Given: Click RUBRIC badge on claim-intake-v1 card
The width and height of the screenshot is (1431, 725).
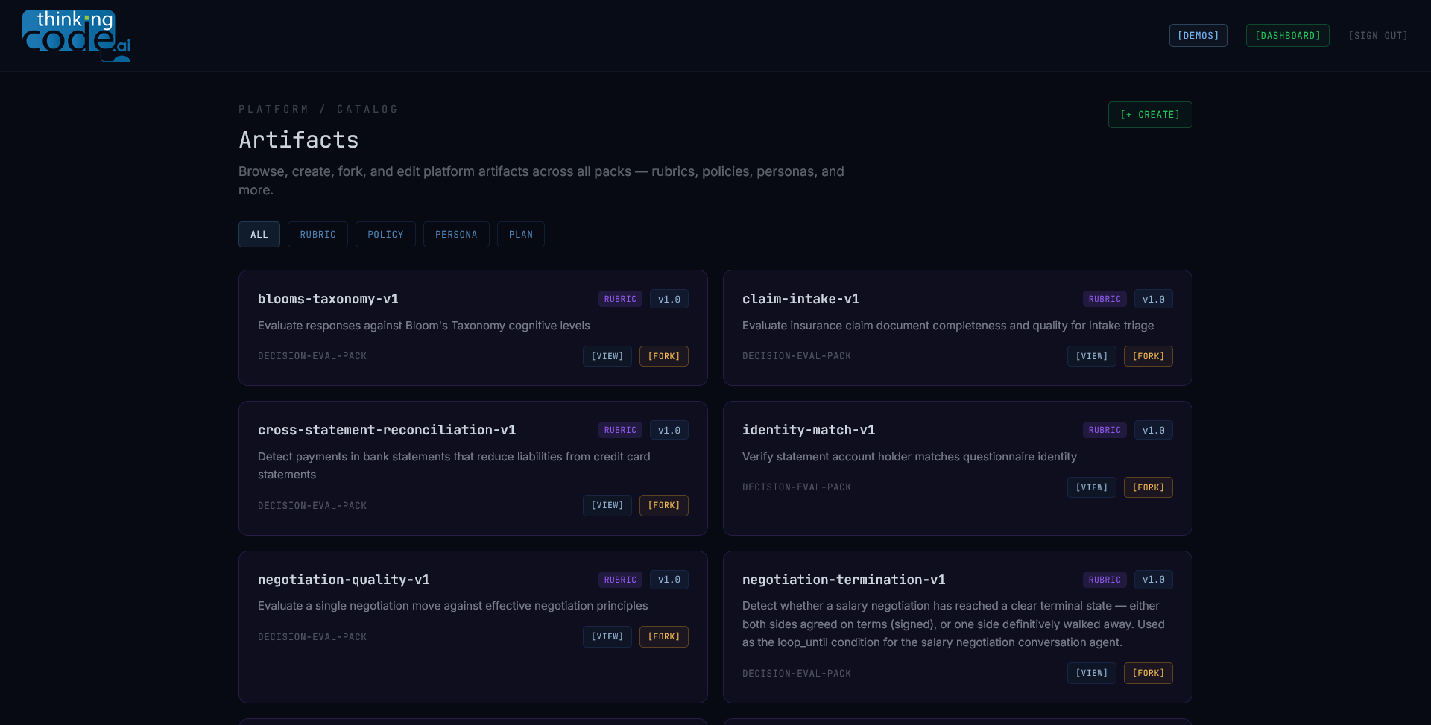Looking at the screenshot, I should [1105, 299].
